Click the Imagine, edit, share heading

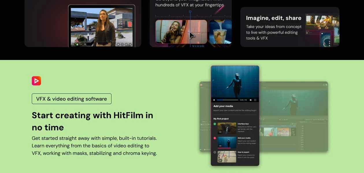274,18
